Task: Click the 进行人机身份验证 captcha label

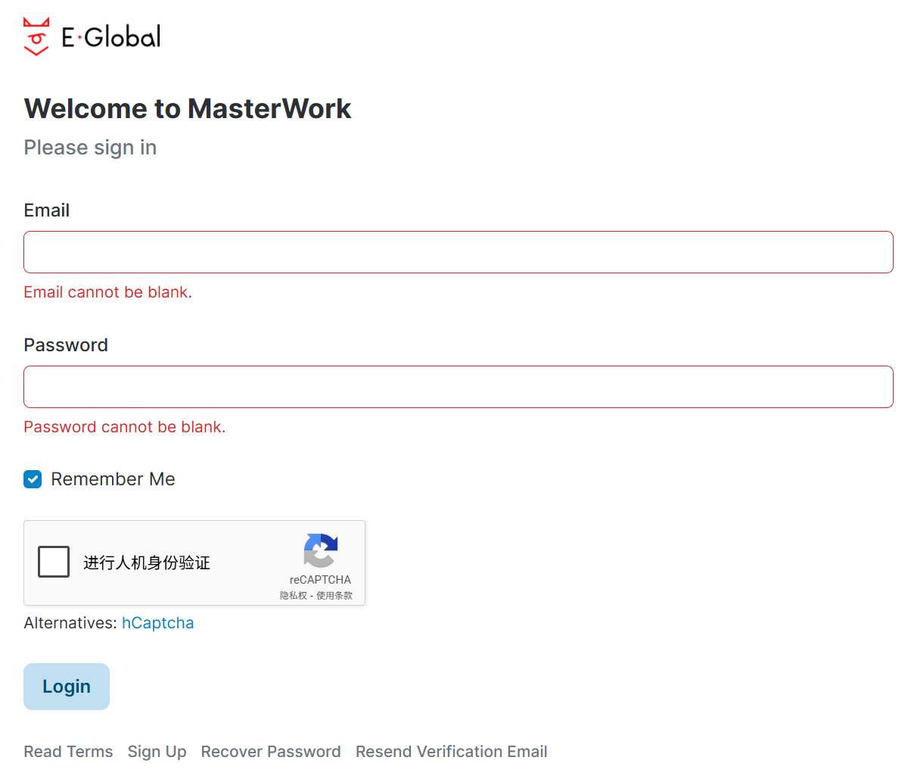Action: (x=147, y=562)
